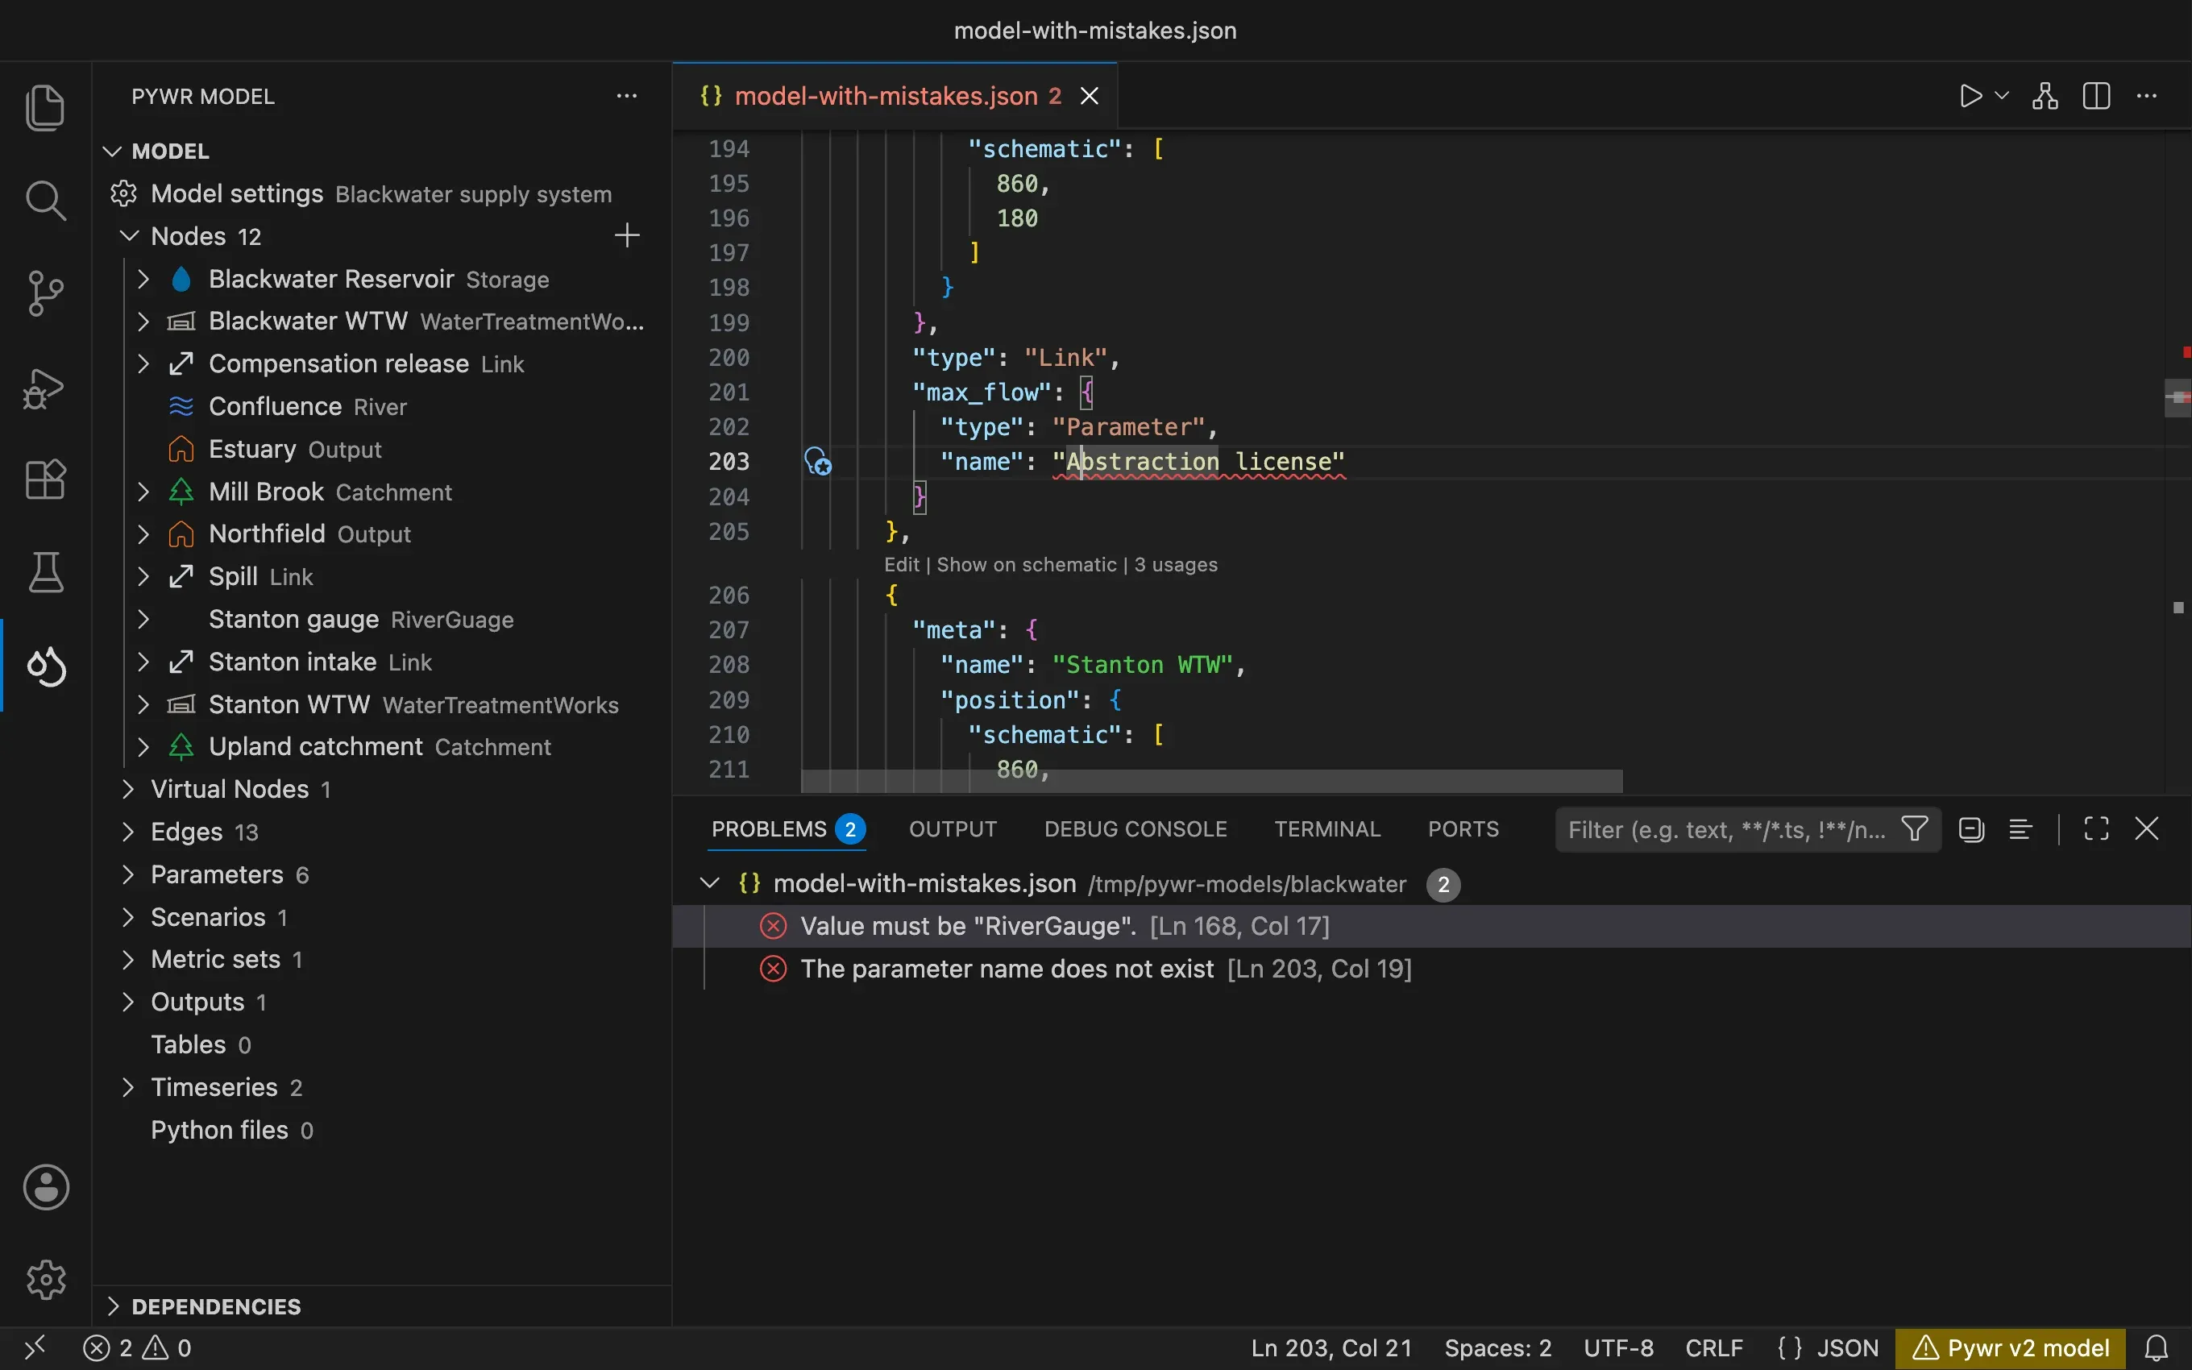
Task: Maximize the bottom panel size
Action: (x=2096, y=829)
